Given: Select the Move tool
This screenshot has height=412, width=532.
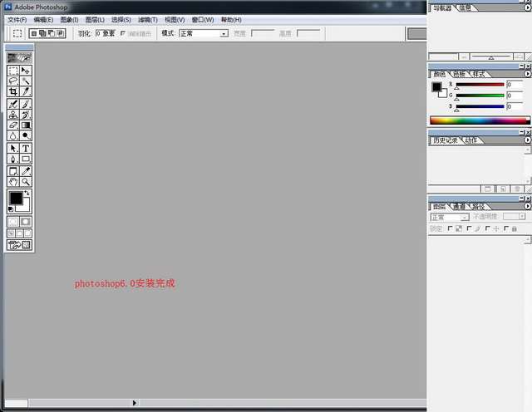Looking at the screenshot, I should [x=26, y=71].
